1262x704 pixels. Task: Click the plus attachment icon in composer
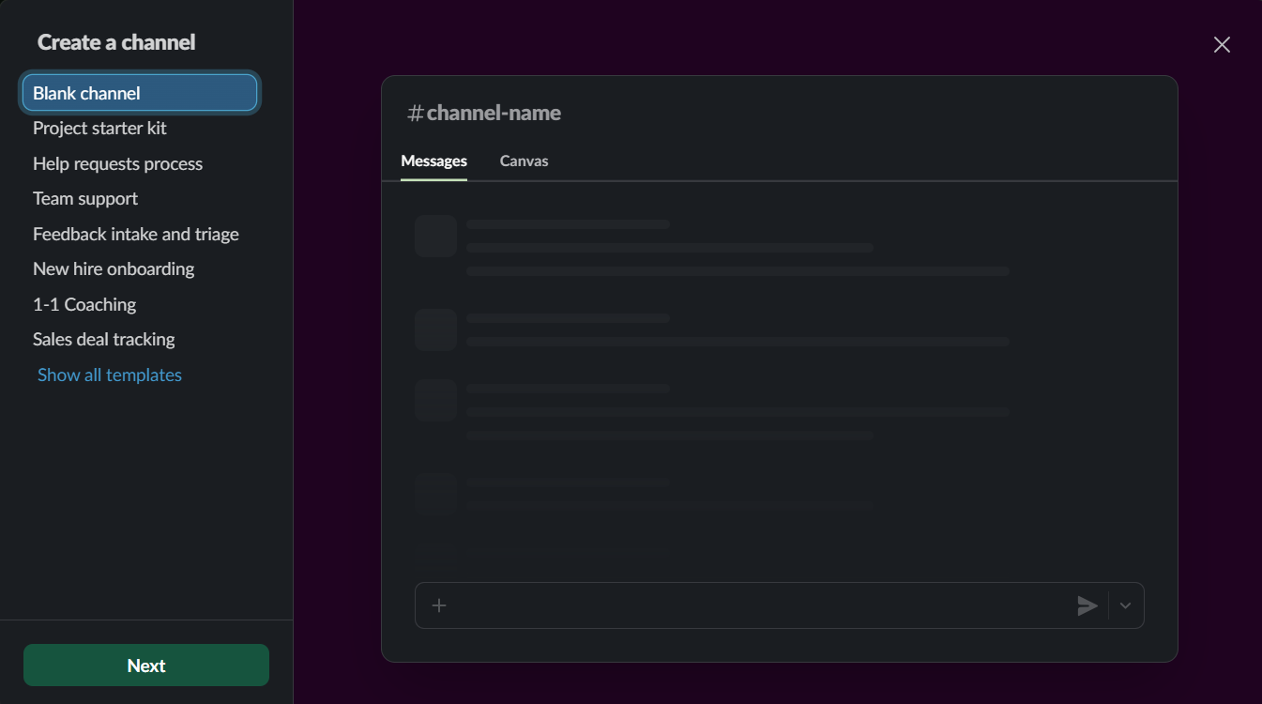tap(439, 605)
